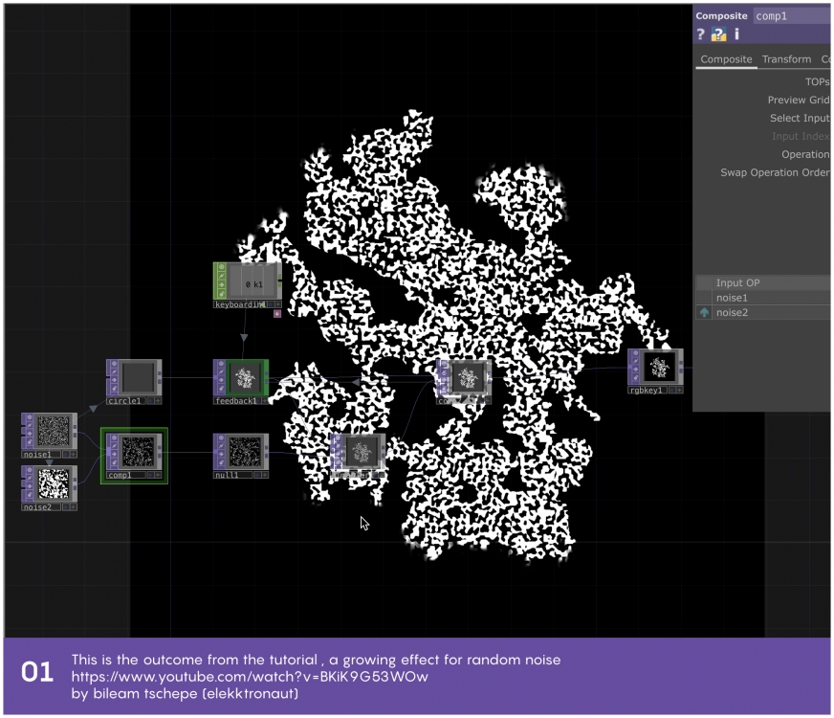
Task: Expand the plus box beside noise2 label
Action: click(x=72, y=506)
